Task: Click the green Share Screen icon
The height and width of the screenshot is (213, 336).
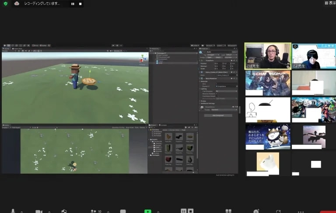Action: pos(147,211)
